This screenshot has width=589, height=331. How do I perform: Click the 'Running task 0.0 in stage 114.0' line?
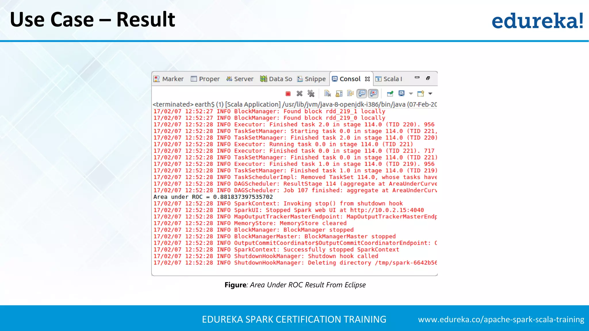[283, 144]
